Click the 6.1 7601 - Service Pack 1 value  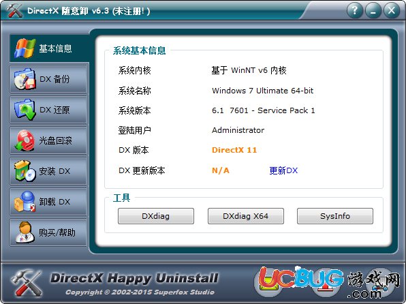[264, 110]
